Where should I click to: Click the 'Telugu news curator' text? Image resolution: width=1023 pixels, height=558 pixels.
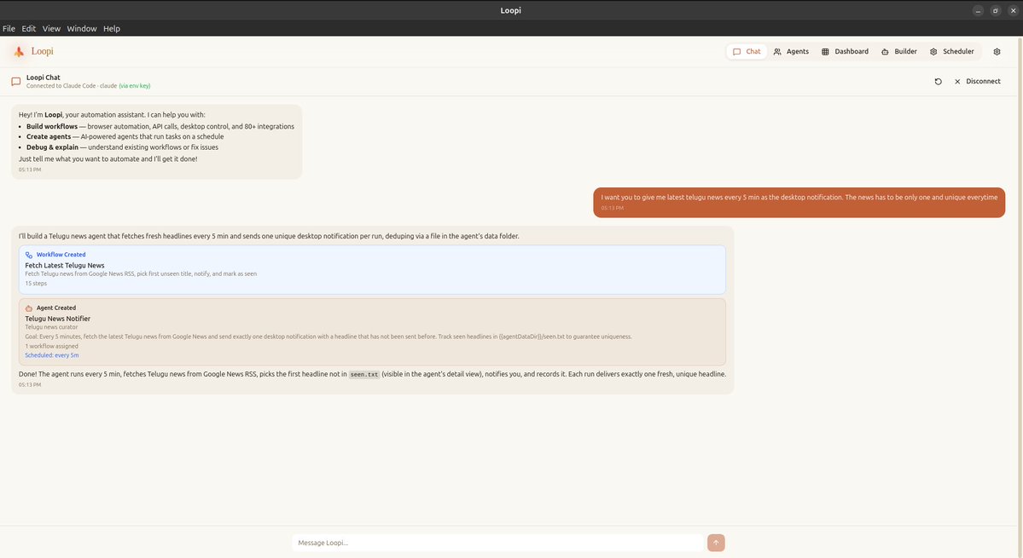point(51,327)
